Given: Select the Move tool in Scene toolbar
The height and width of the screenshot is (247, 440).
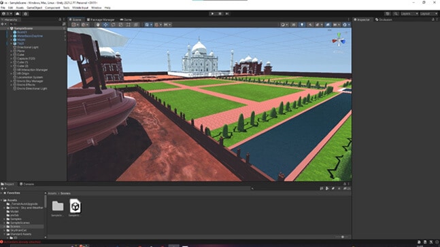Looking at the screenshot, I should (x=105, y=24).
